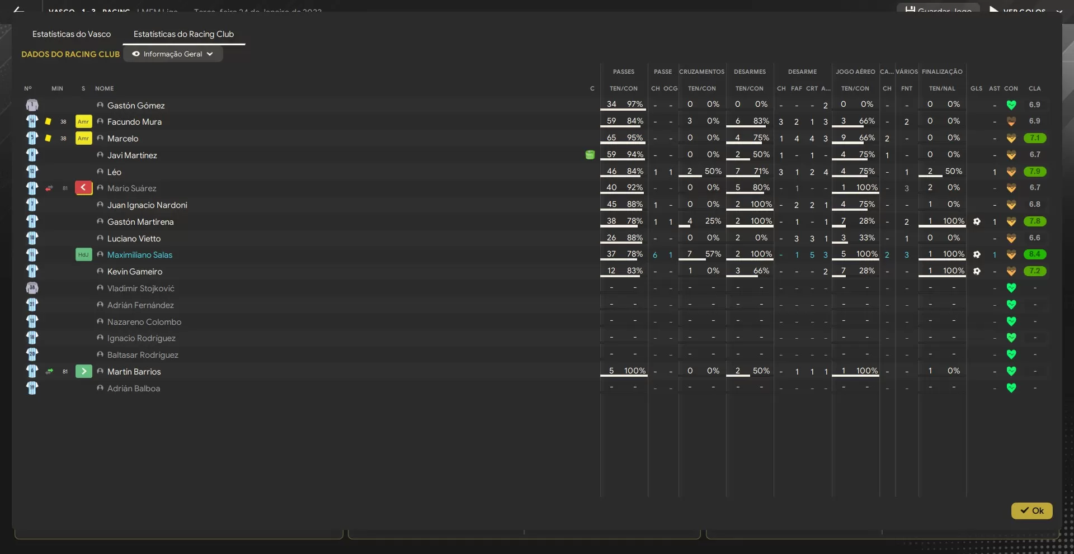
Task: Open VER GOLOS dropdown at top
Action: point(1025,10)
